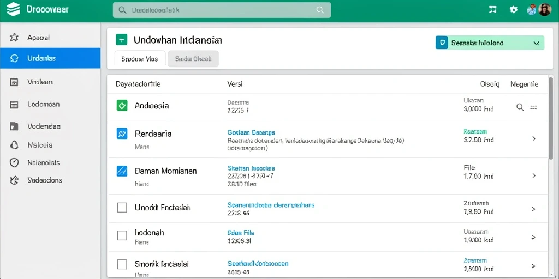Image resolution: width=559 pixels, height=279 pixels.
Task: Click the Drooowbar stacked-layers logo icon
Action: pyautogui.click(x=13, y=10)
